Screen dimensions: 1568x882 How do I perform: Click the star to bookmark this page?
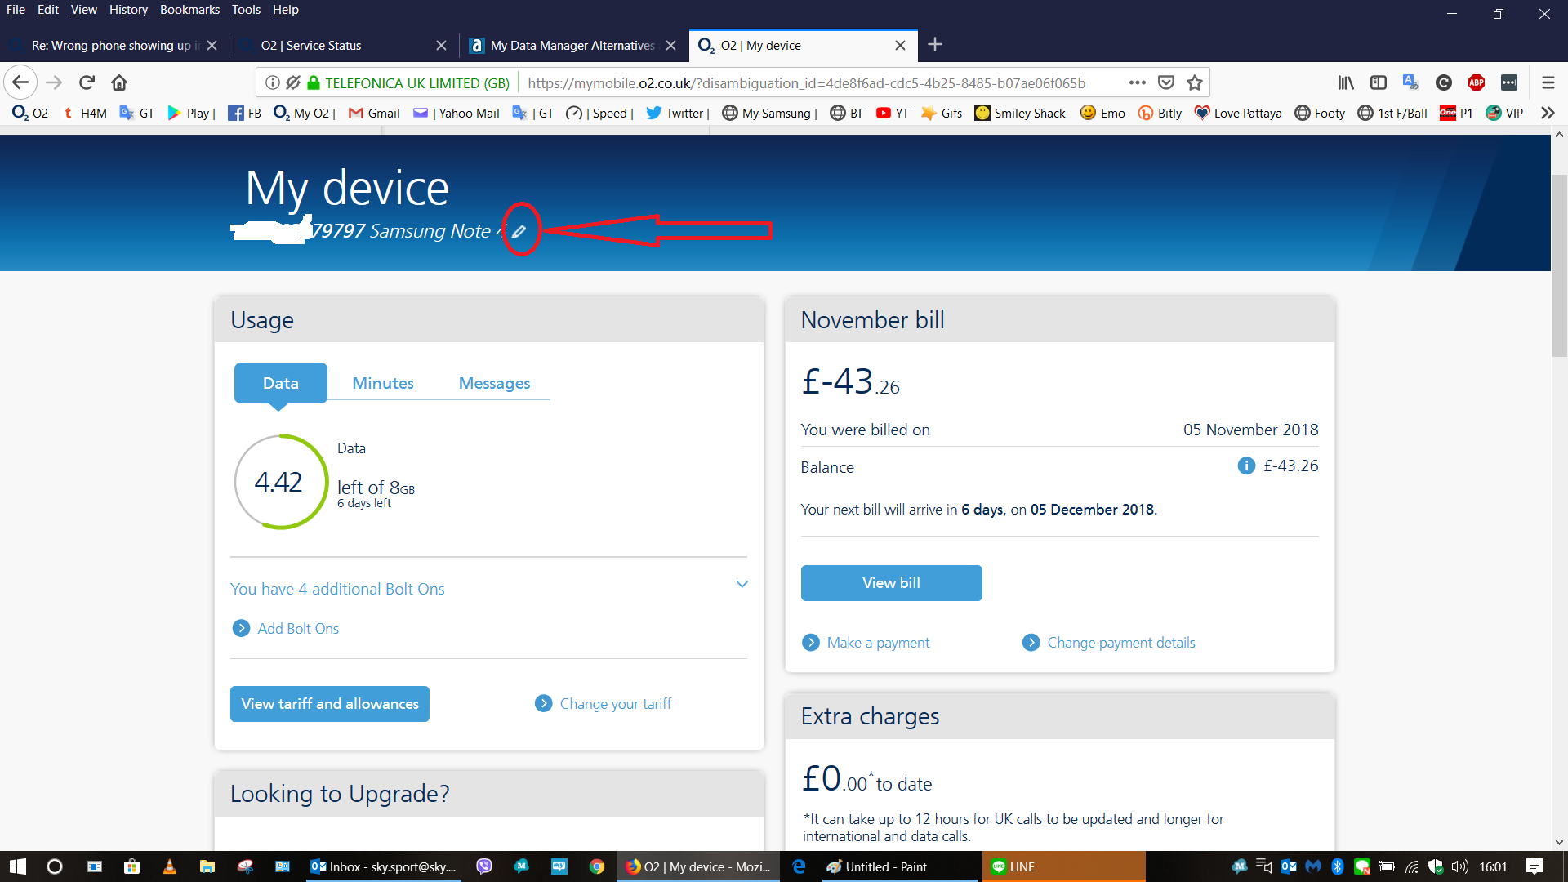[x=1195, y=82]
